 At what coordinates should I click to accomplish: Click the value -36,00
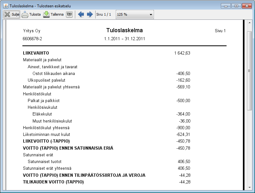[x=185, y=121]
